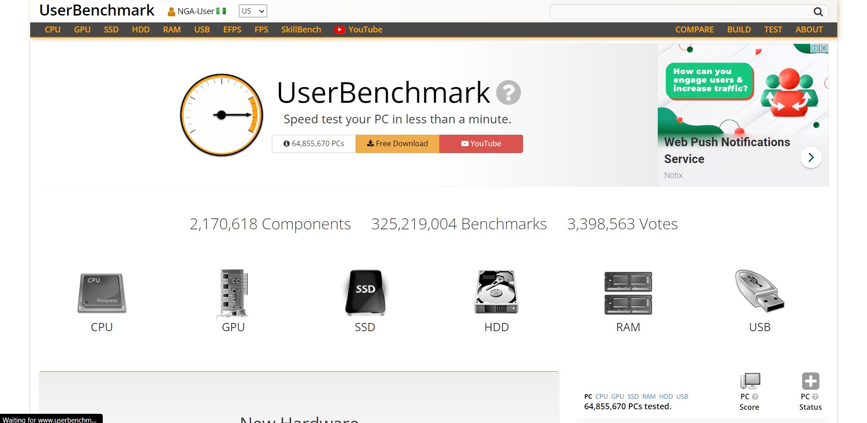Click the '64,855,670 PCs tested.' text
Screen dimensions: 867x423
click(628, 407)
